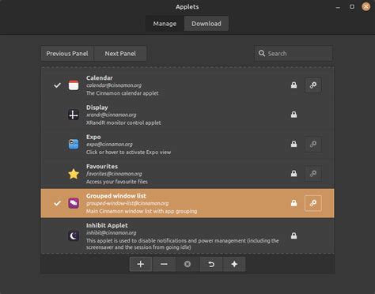Select the Calendar applet name
The height and width of the screenshot is (294, 375).
pos(100,78)
